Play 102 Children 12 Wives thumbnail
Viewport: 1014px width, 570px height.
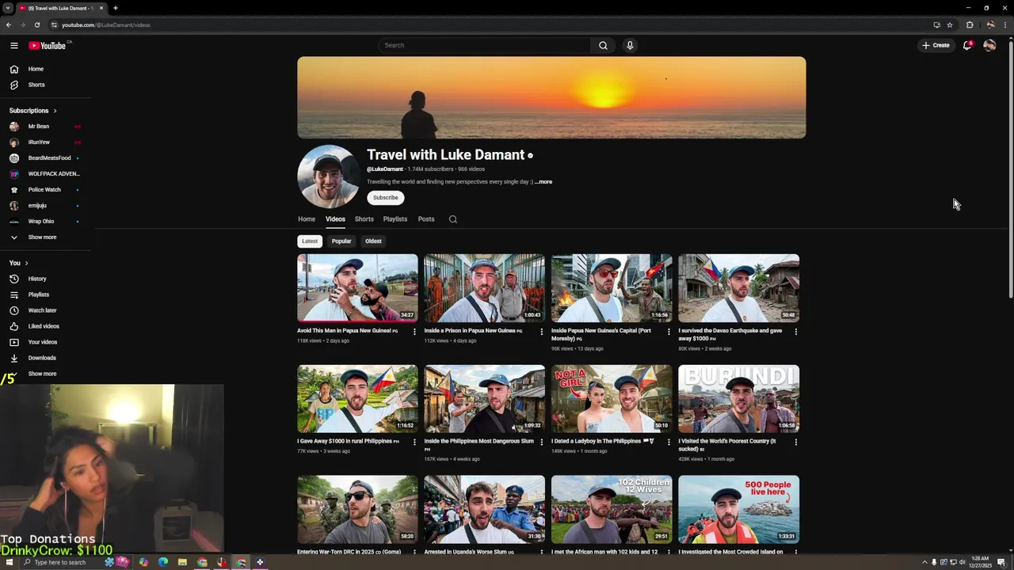coord(612,509)
